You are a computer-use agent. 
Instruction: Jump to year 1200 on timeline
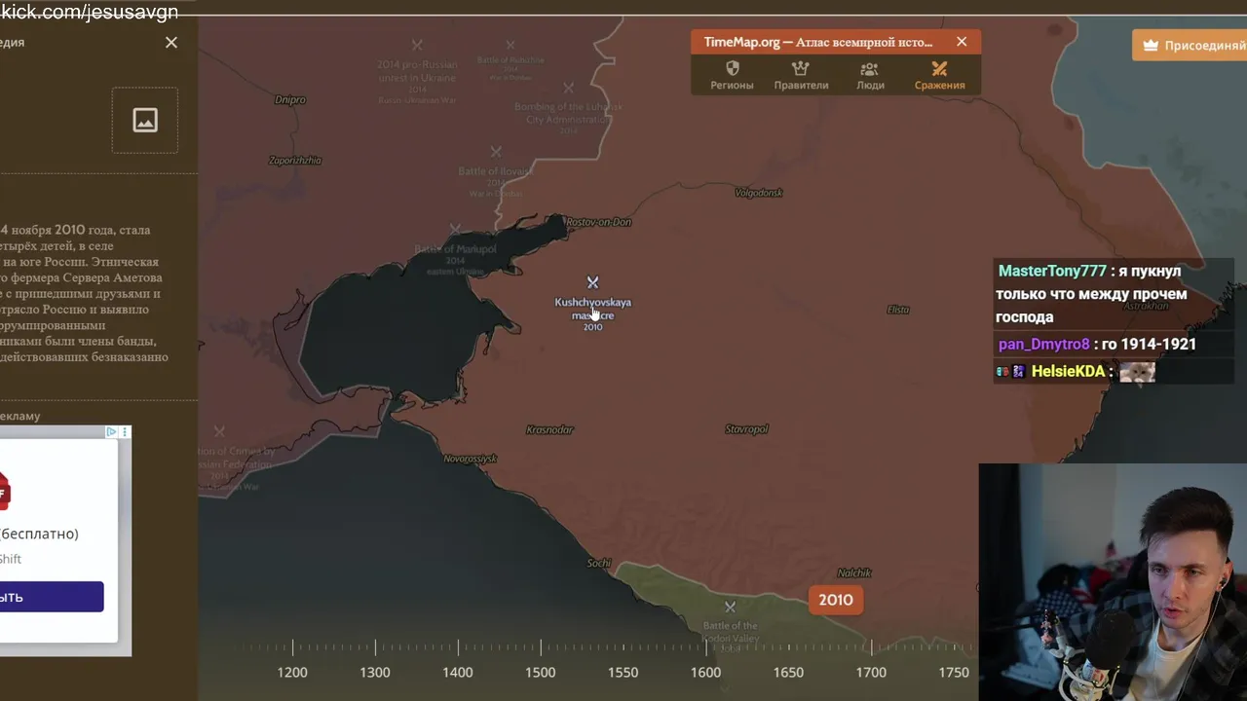click(x=292, y=672)
